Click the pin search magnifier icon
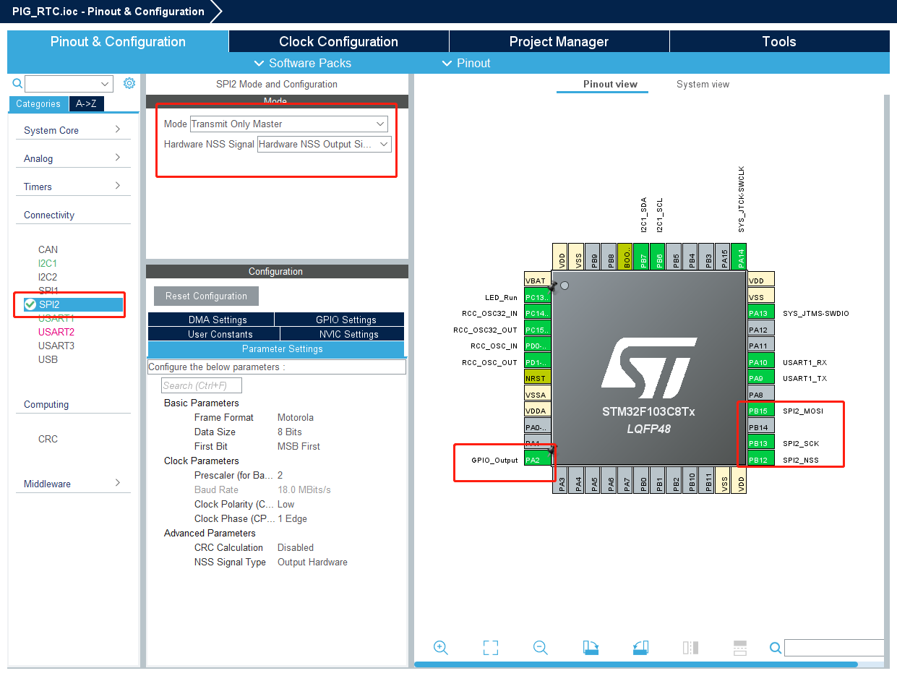897x676 pixels. click(x=775, y=648)
